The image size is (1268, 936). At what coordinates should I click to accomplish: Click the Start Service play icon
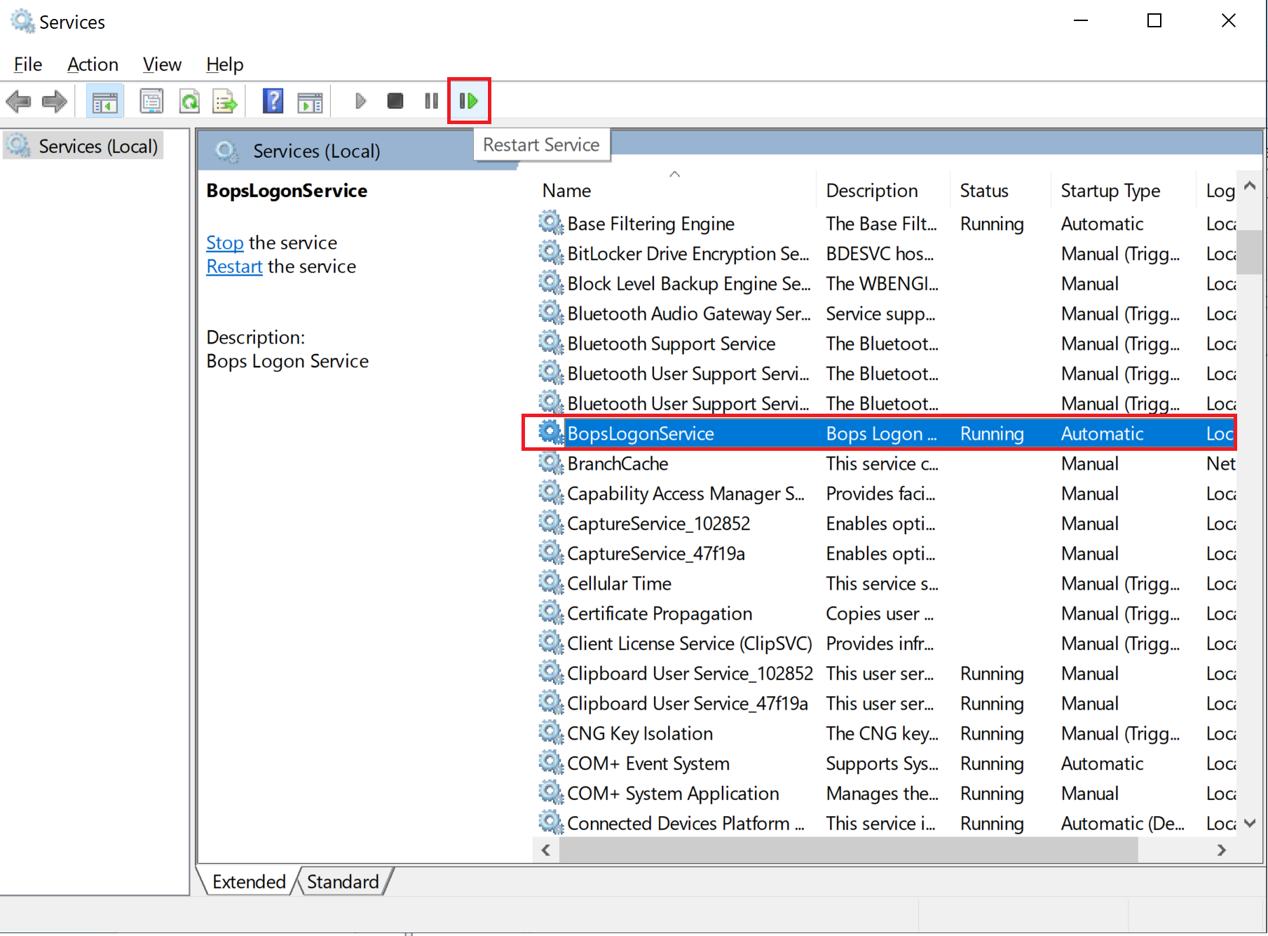click(x=360, y=102)
